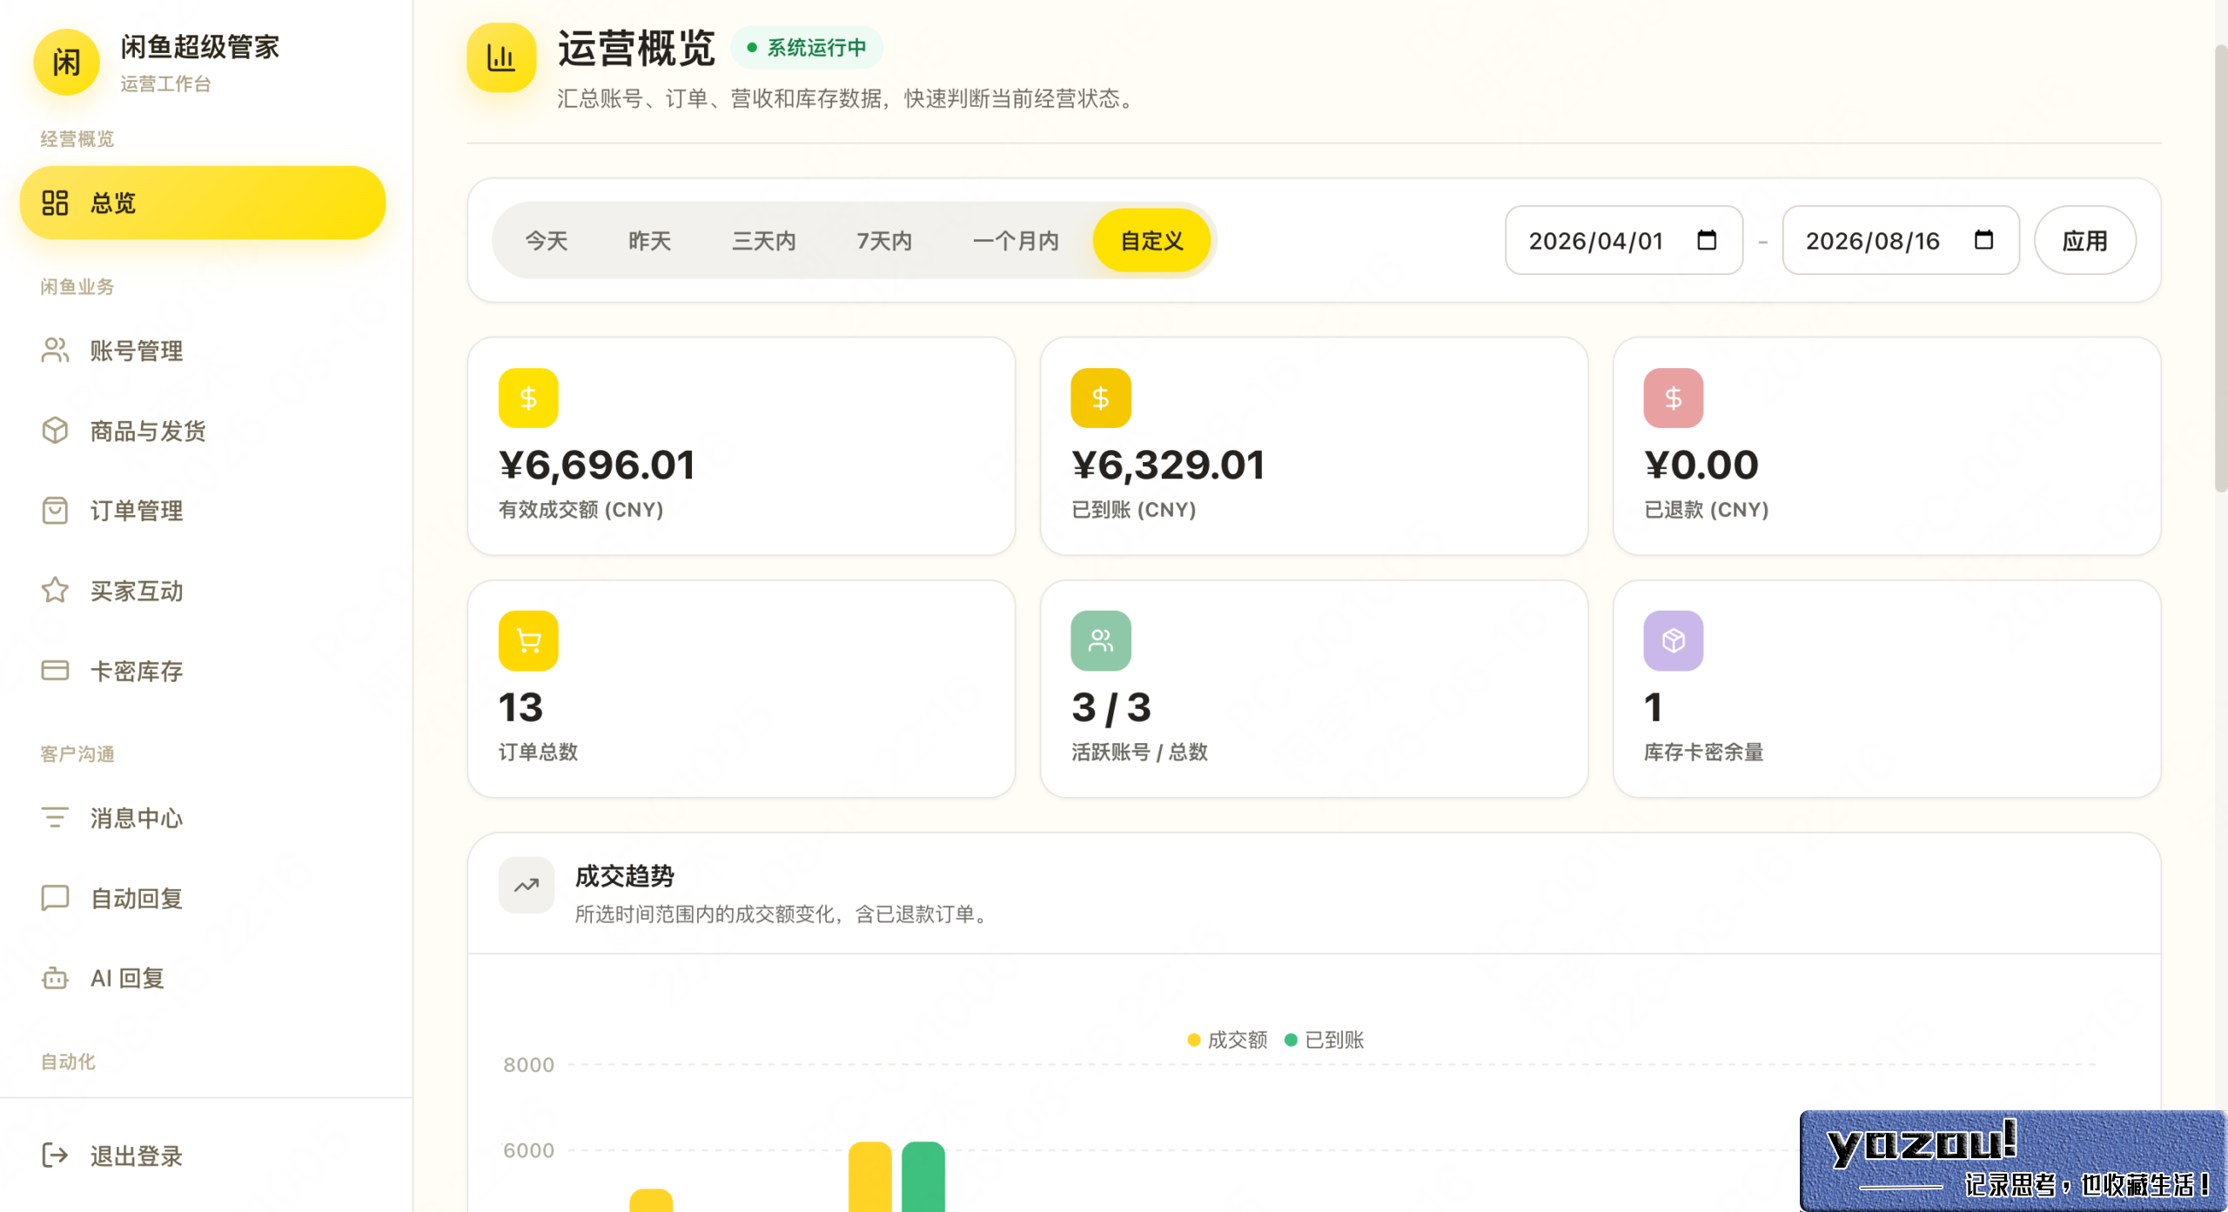Switch to 7天内 time range

pos(885,240)
